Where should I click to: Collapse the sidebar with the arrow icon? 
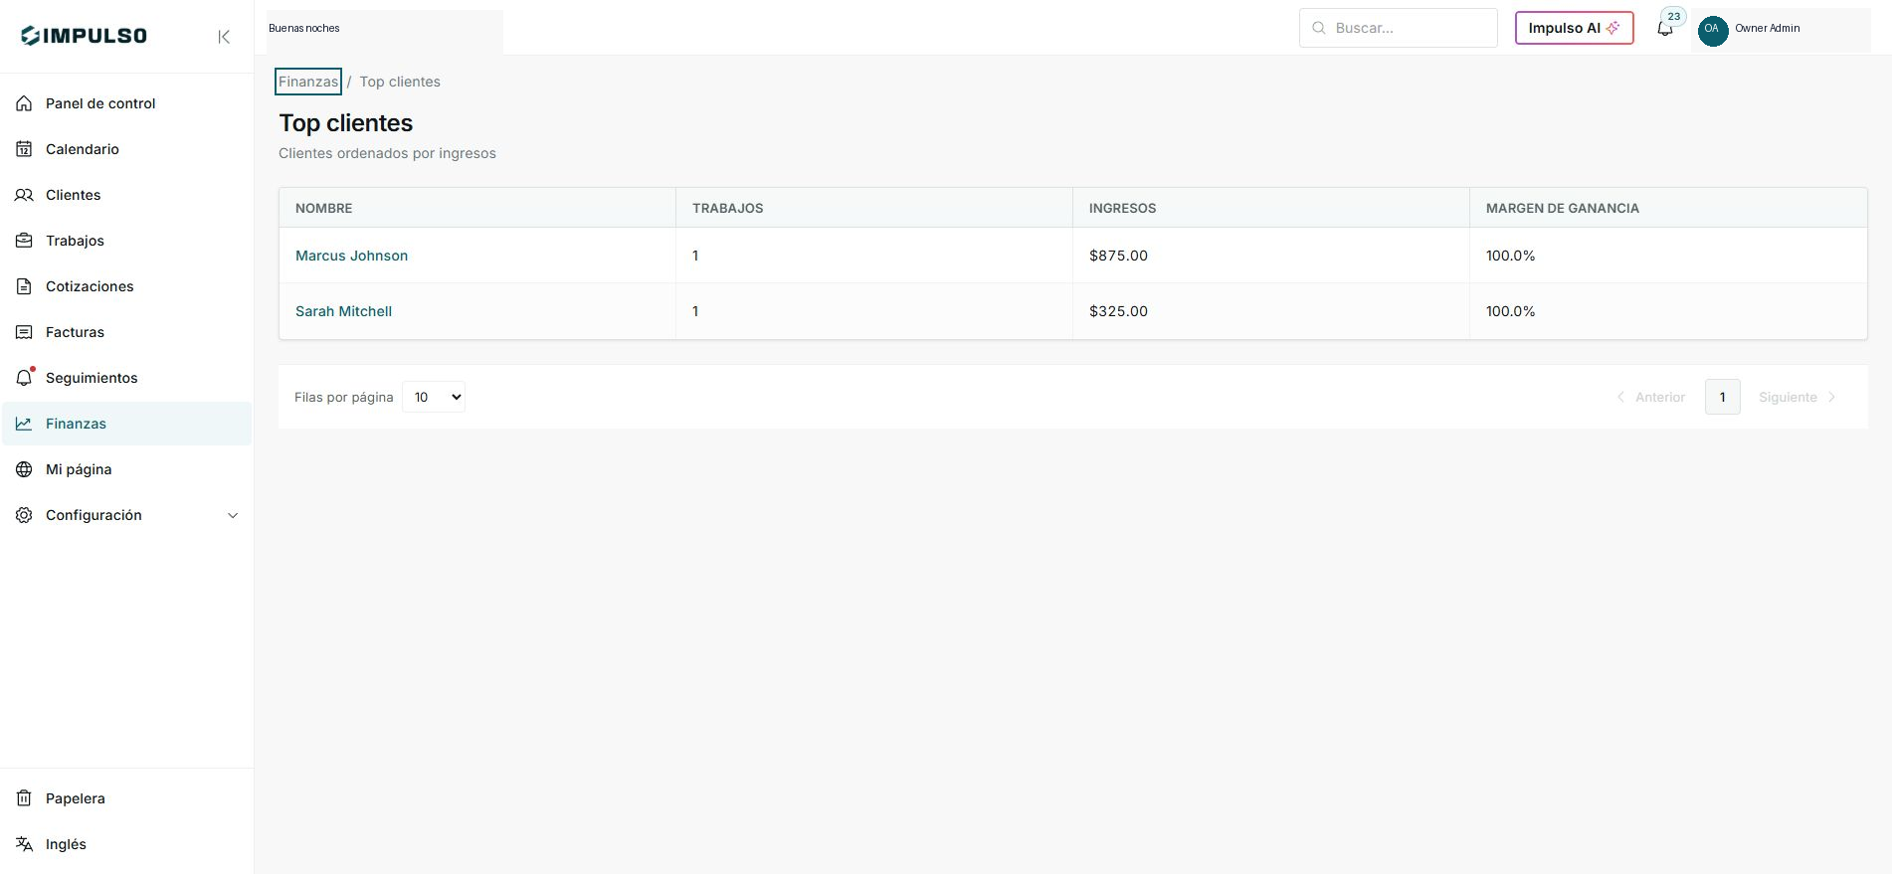point(224,37)
